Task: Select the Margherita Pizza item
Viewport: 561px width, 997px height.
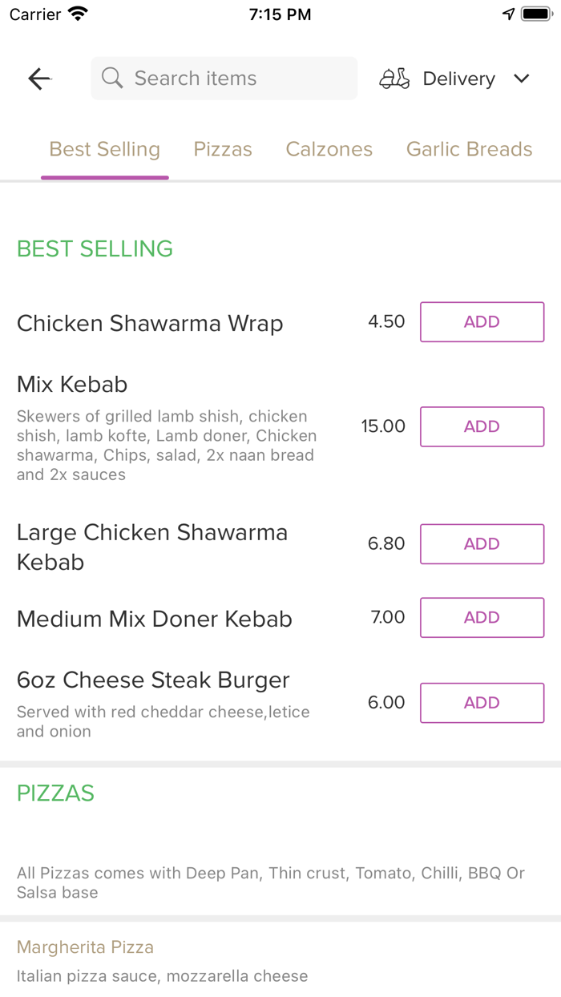Action: coord(85,947)
